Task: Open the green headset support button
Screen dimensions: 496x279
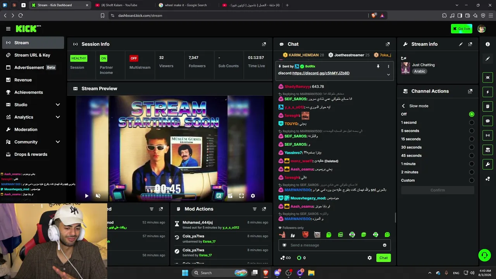Action: pyautogui.click(x=484, y=255)
